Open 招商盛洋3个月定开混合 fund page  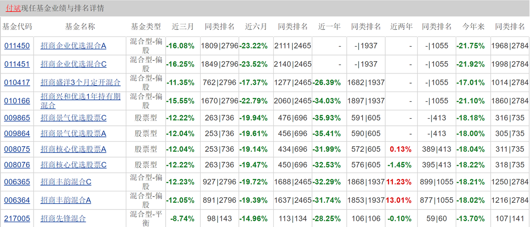click(80, 83)
